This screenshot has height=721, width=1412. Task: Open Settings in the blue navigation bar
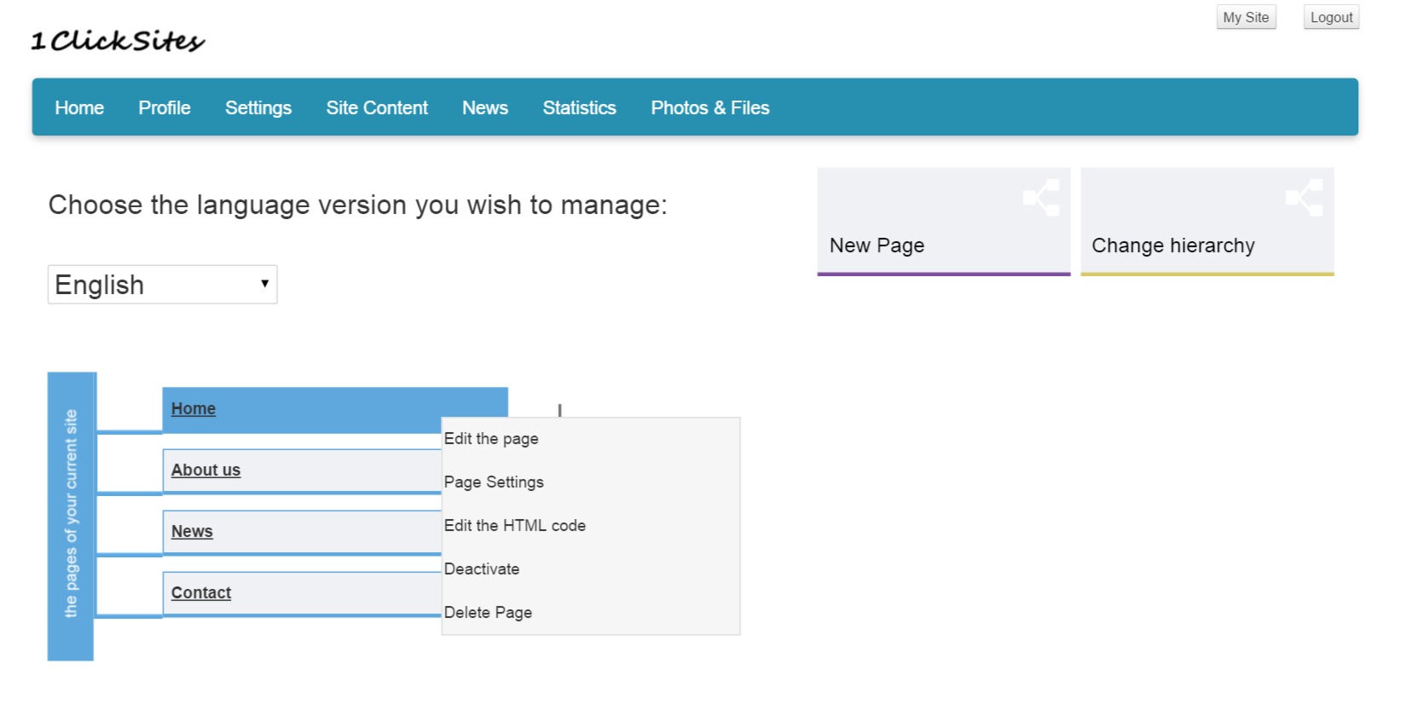pyautogui.click(x=258, y=108)
